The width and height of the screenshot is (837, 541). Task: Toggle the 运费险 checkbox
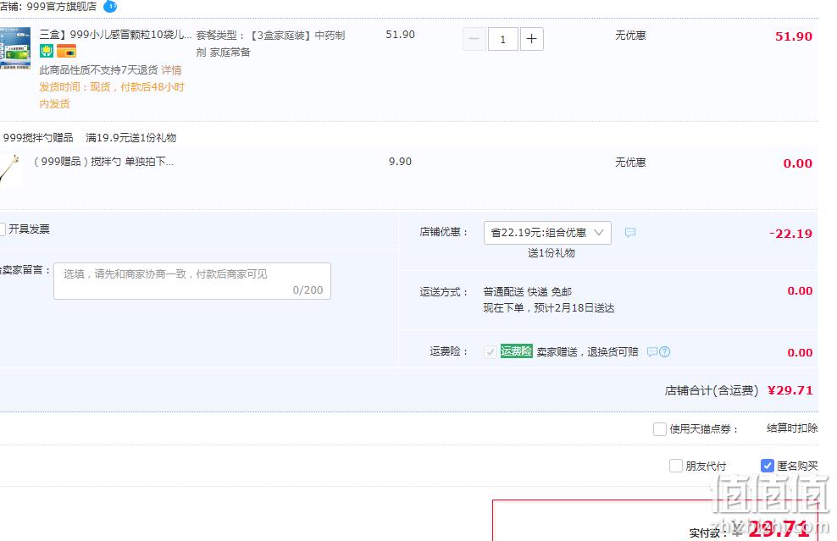point(490,351)
